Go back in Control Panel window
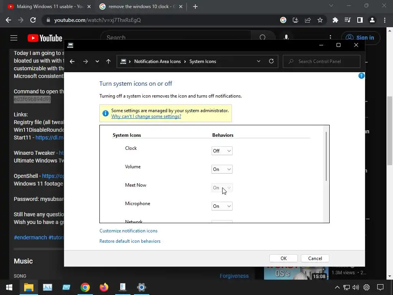 point(72,61)
